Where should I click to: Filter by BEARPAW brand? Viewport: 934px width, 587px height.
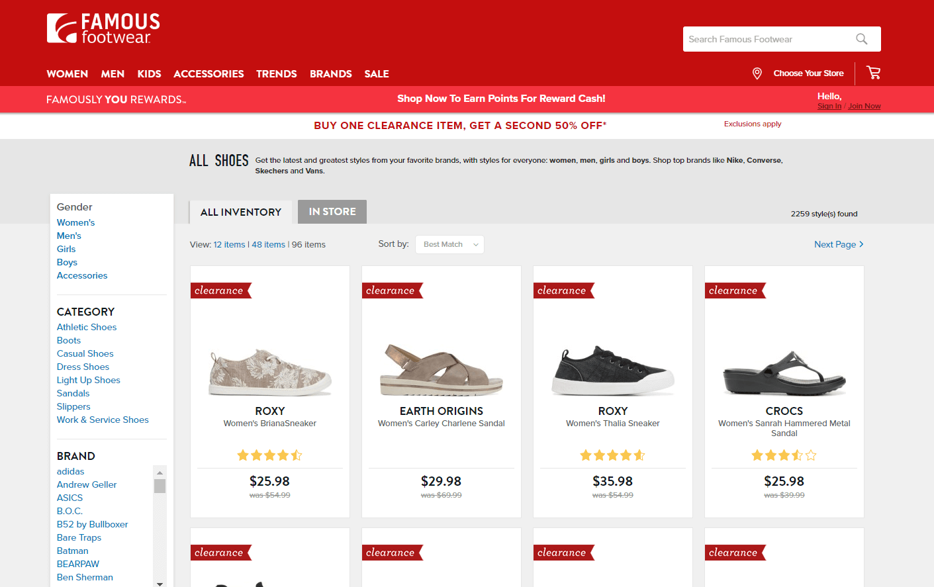coord(78,564)
